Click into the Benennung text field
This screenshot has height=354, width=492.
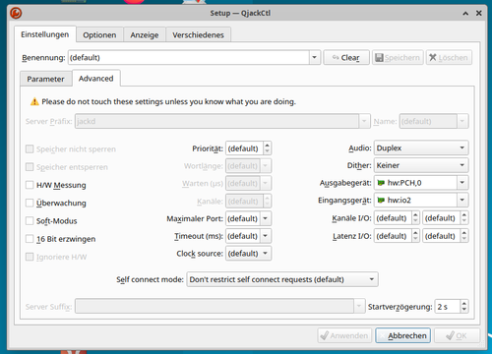click(x=189, y=58)
